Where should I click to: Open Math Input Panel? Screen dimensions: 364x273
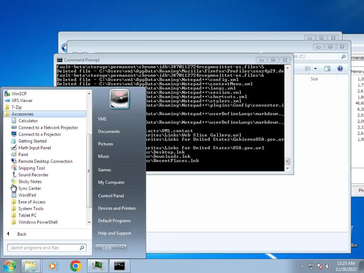pos(34,148)
